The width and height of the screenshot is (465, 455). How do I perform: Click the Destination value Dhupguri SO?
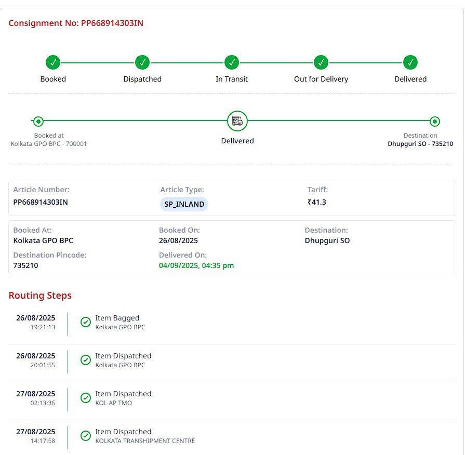327,240
